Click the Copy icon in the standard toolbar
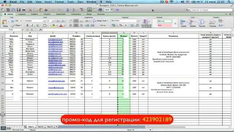Screen dimensions: 234x132 click(35, 10)
